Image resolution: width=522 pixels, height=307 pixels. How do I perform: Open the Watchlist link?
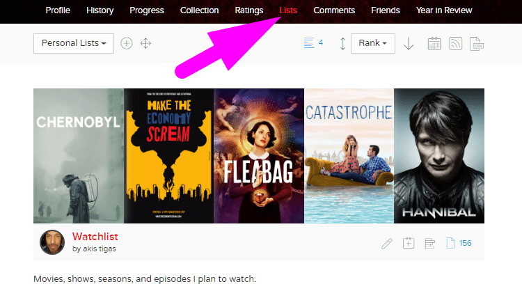pos(95,237)
